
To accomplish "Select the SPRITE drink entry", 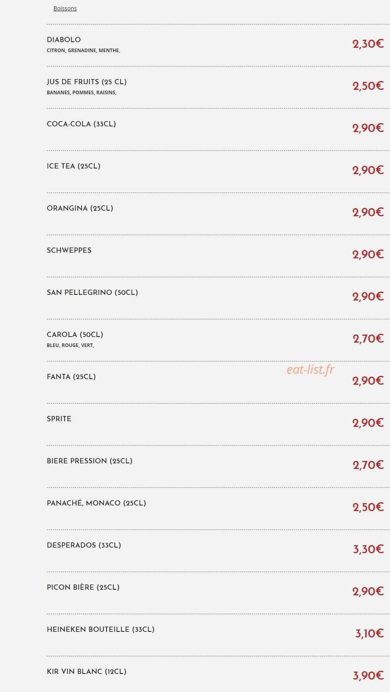I will [59, 419].
